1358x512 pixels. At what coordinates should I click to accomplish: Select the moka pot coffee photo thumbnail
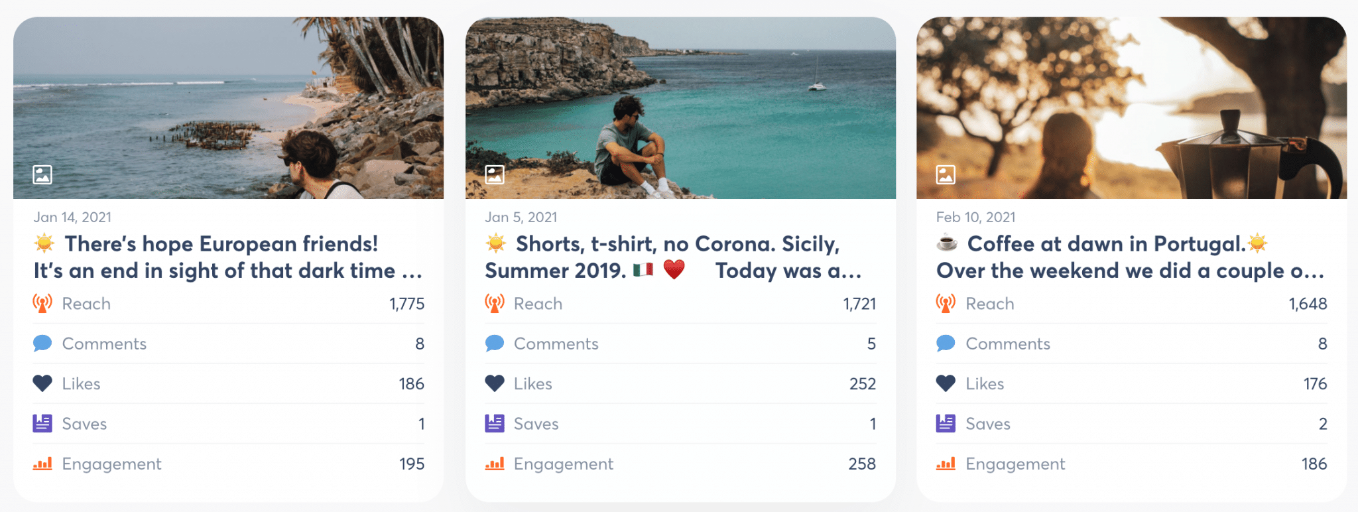[1131, 107]
